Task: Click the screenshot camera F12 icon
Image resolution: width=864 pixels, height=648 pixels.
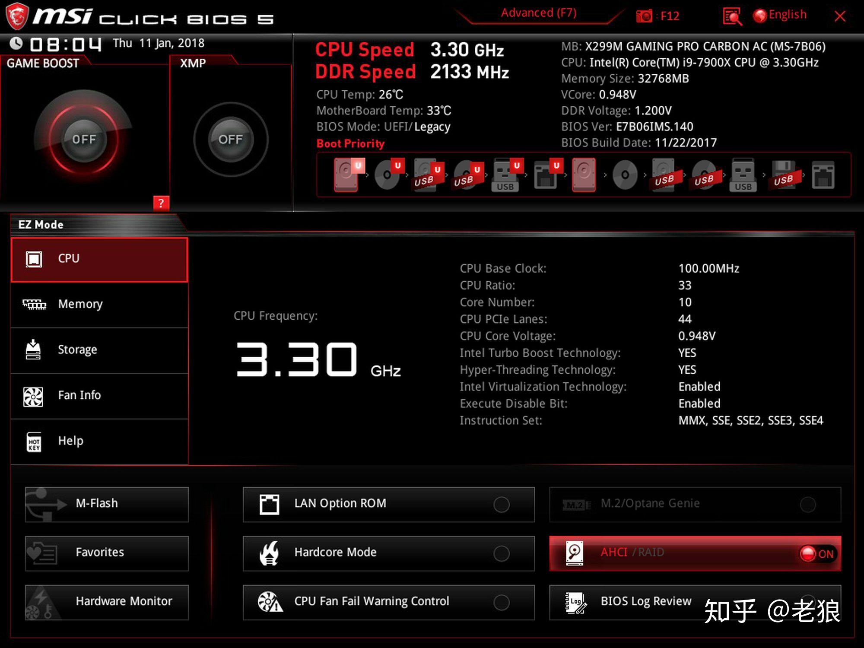Action: 644,16
